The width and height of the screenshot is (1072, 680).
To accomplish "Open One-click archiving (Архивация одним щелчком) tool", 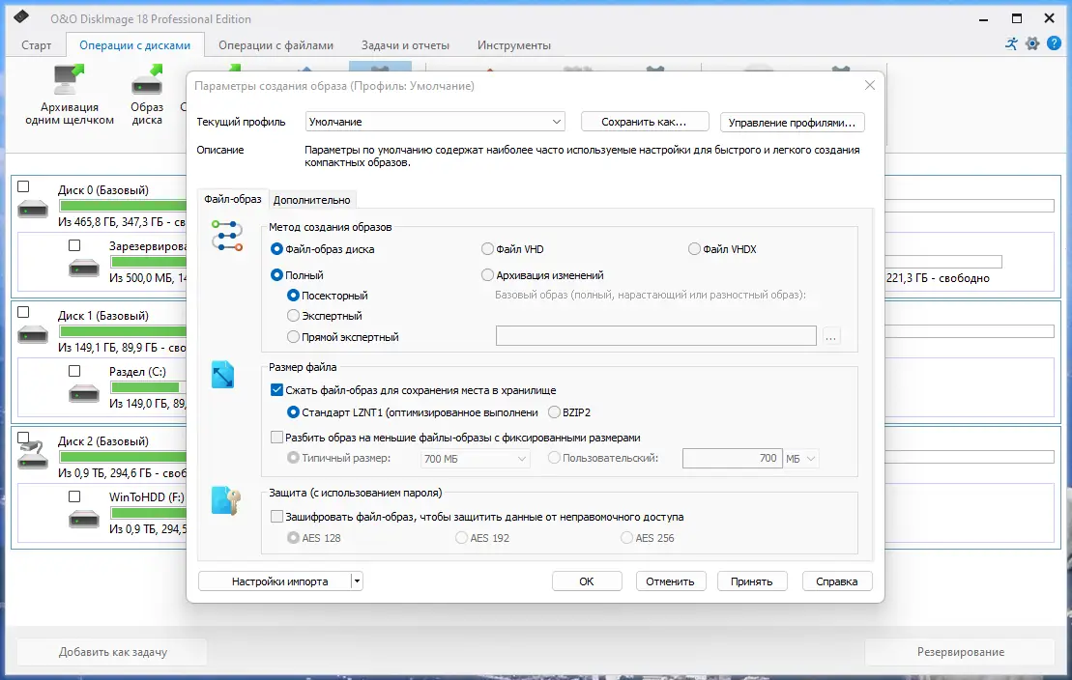I will click(69, 95).
